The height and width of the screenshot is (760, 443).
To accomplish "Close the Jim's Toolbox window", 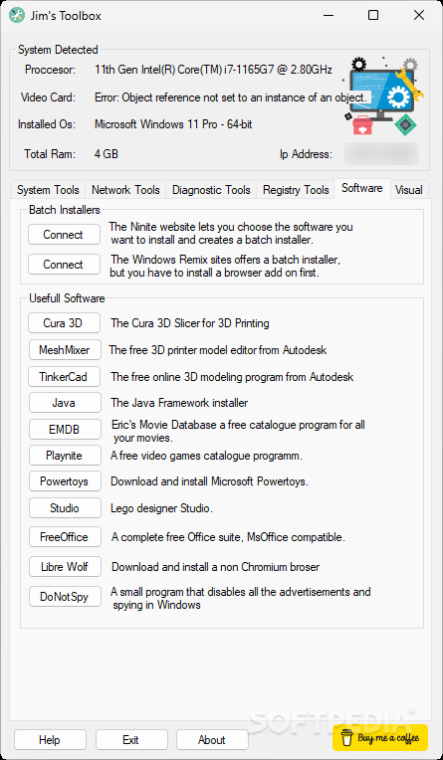I will click(419, 15).
